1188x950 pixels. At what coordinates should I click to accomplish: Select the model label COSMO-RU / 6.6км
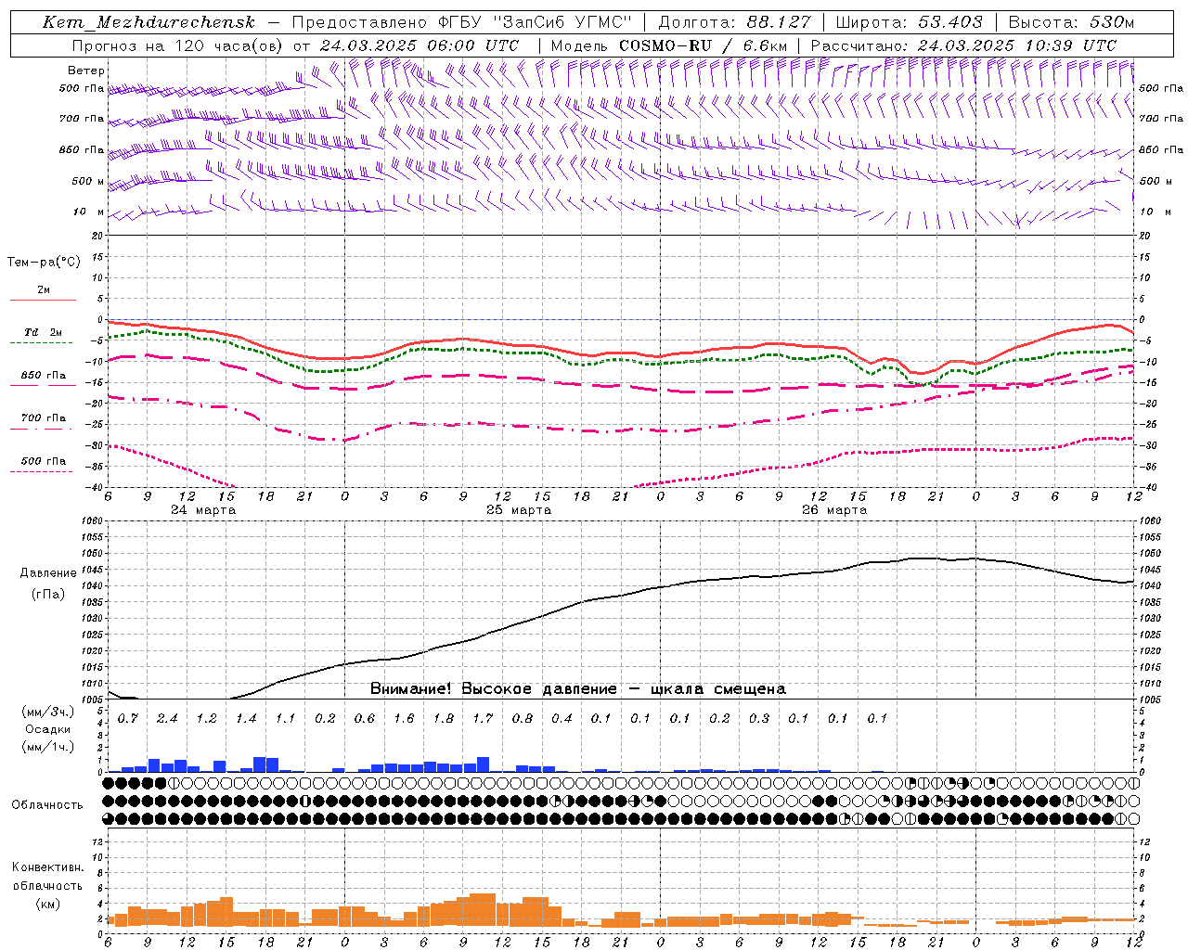pyautogui.click(x=703, y=45)
